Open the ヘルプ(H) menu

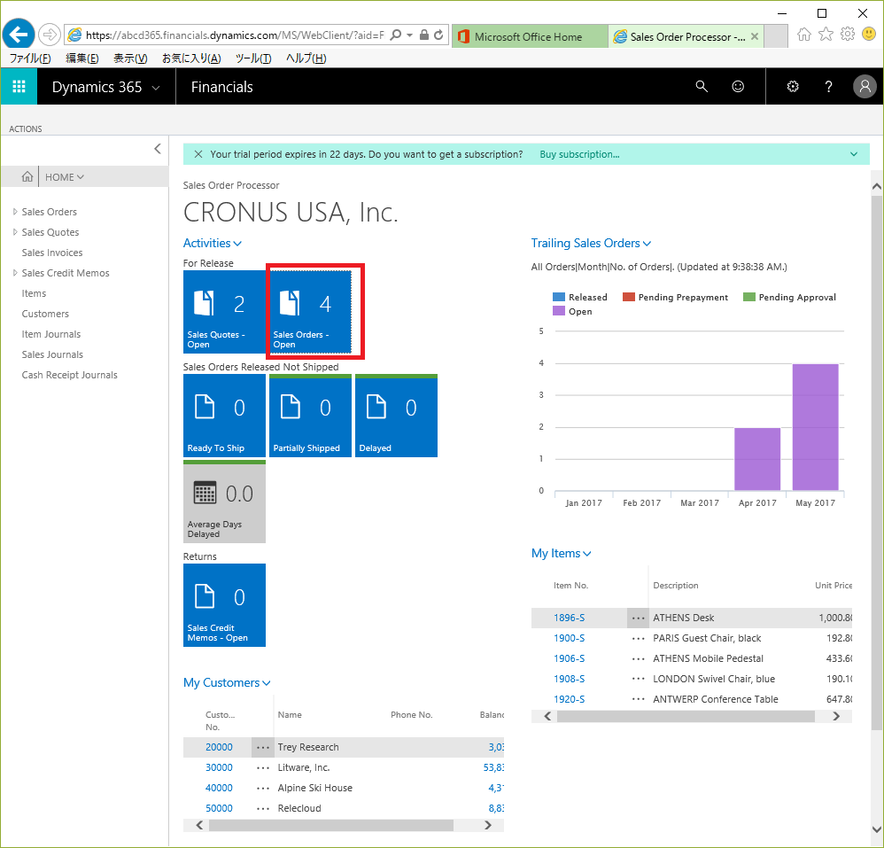point(306,58)
